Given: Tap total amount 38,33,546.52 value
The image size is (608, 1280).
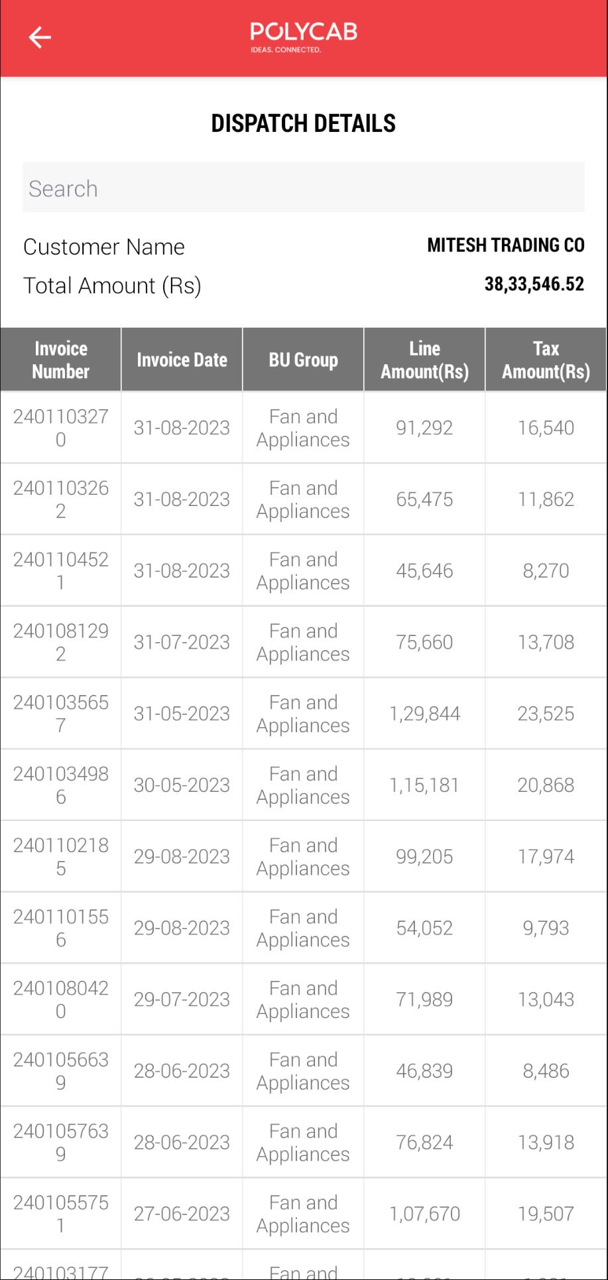Looking at the screenshot, I should 534,285.
